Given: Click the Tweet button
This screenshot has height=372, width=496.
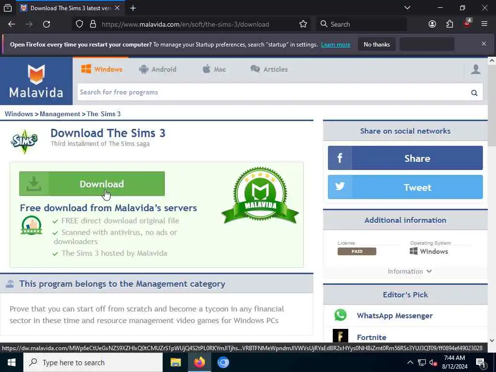Looking at the screenshot, I should 405,187.
